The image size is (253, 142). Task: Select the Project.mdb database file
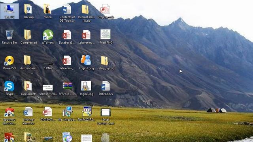[x=106, y=11]
